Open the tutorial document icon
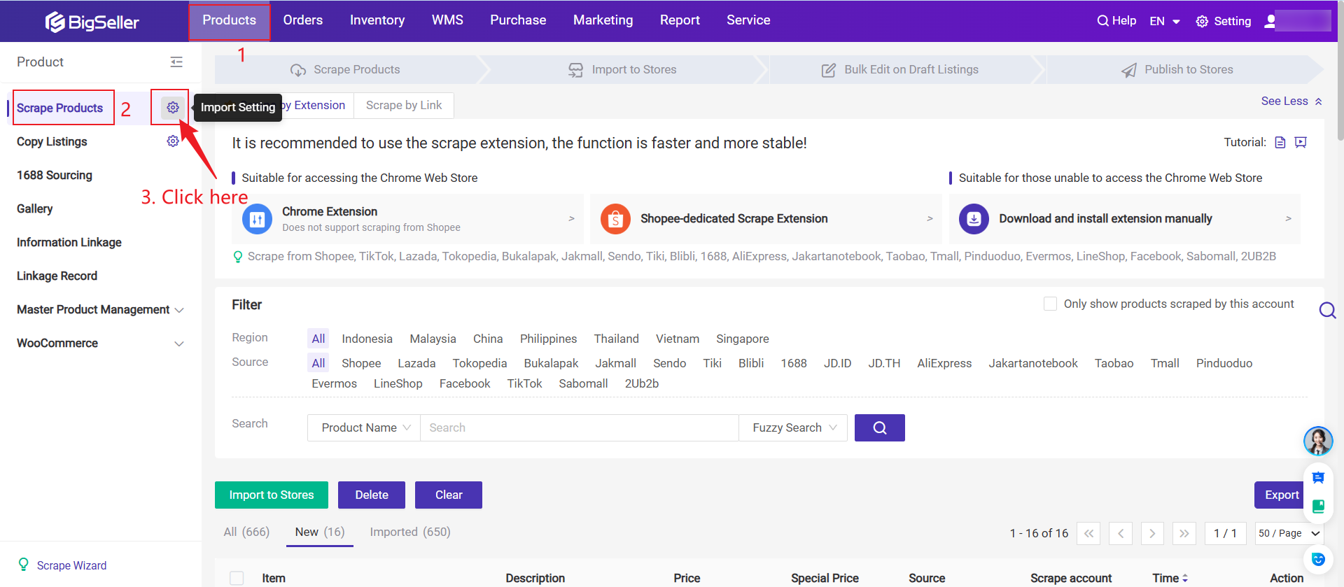The height and width of the screenshot is (587, 1344). coord(1280,143)
